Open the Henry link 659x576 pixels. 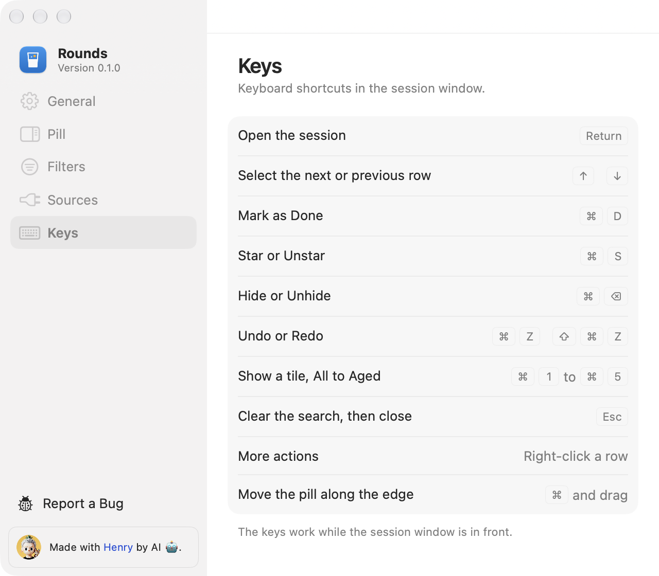coord(118,547)
